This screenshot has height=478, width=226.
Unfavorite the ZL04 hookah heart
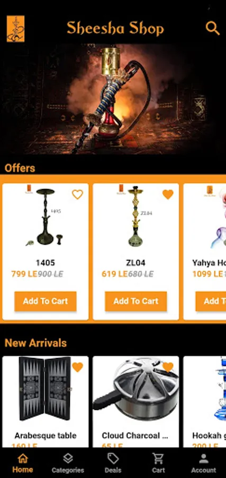point(168,194)
